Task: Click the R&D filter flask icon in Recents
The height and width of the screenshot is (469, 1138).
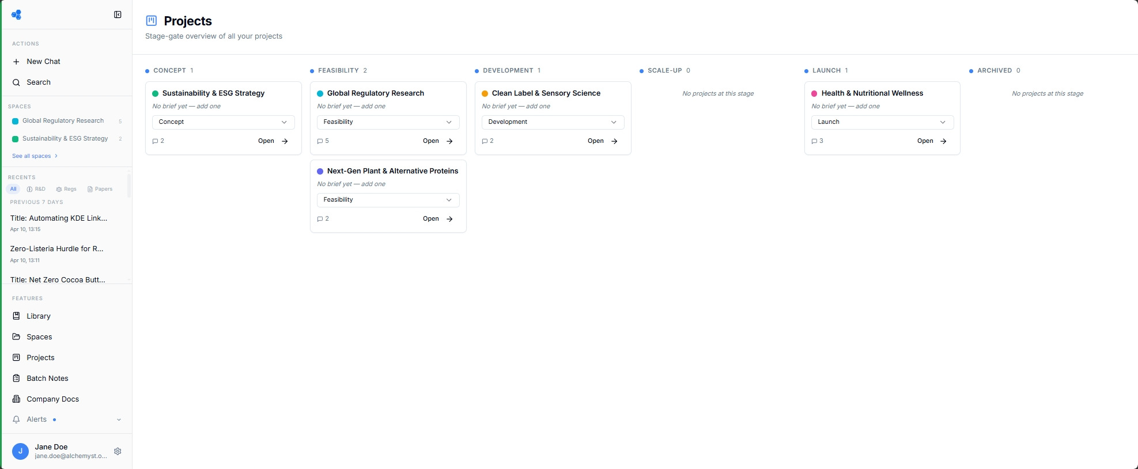Action: [x=29, y=189]
